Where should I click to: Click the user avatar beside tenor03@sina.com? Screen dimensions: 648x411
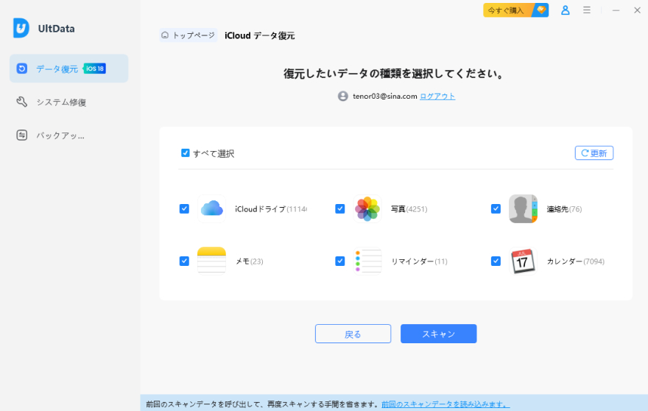point(343,96)
